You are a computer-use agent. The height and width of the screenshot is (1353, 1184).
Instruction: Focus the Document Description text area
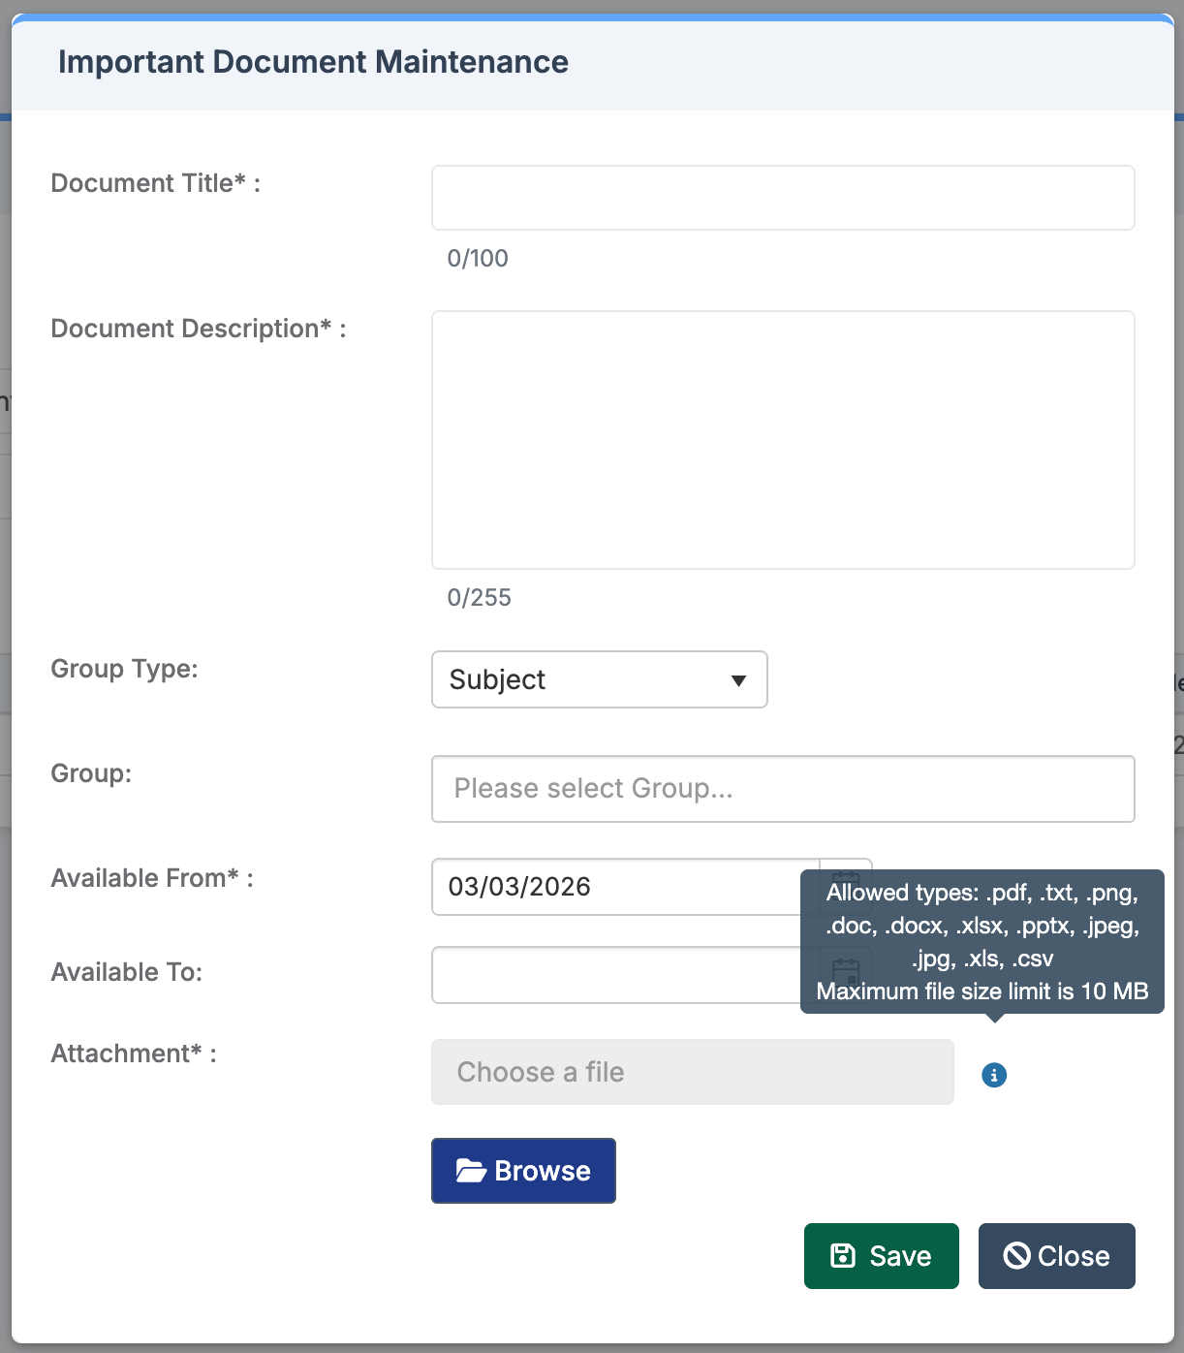tap(782, 439)
